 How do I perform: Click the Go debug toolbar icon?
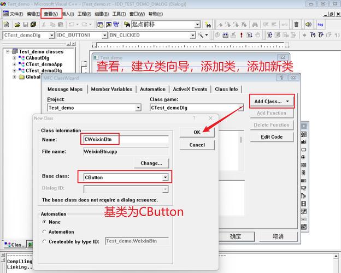[x=249, y=35]
